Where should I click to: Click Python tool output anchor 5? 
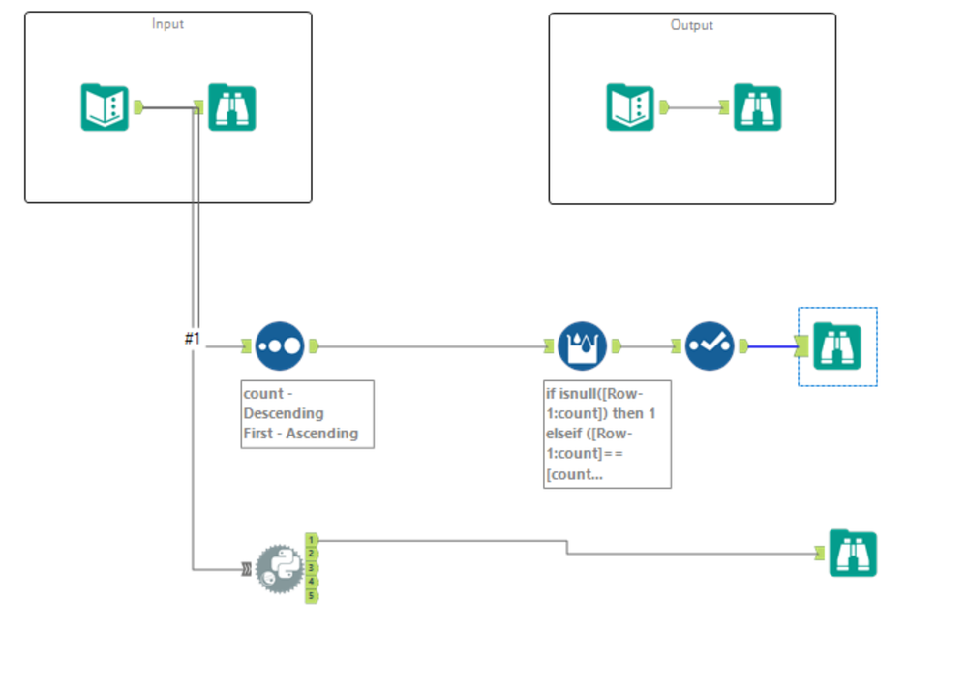pos(312,596)
